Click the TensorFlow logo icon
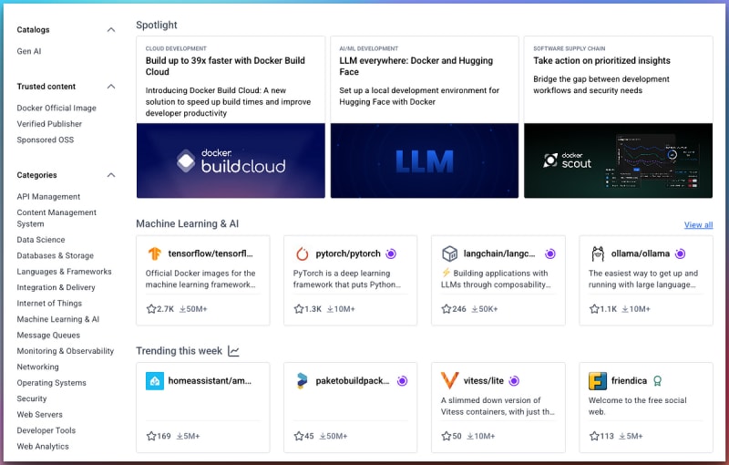Screen dimensions: 729x465 tap(155, 253)
